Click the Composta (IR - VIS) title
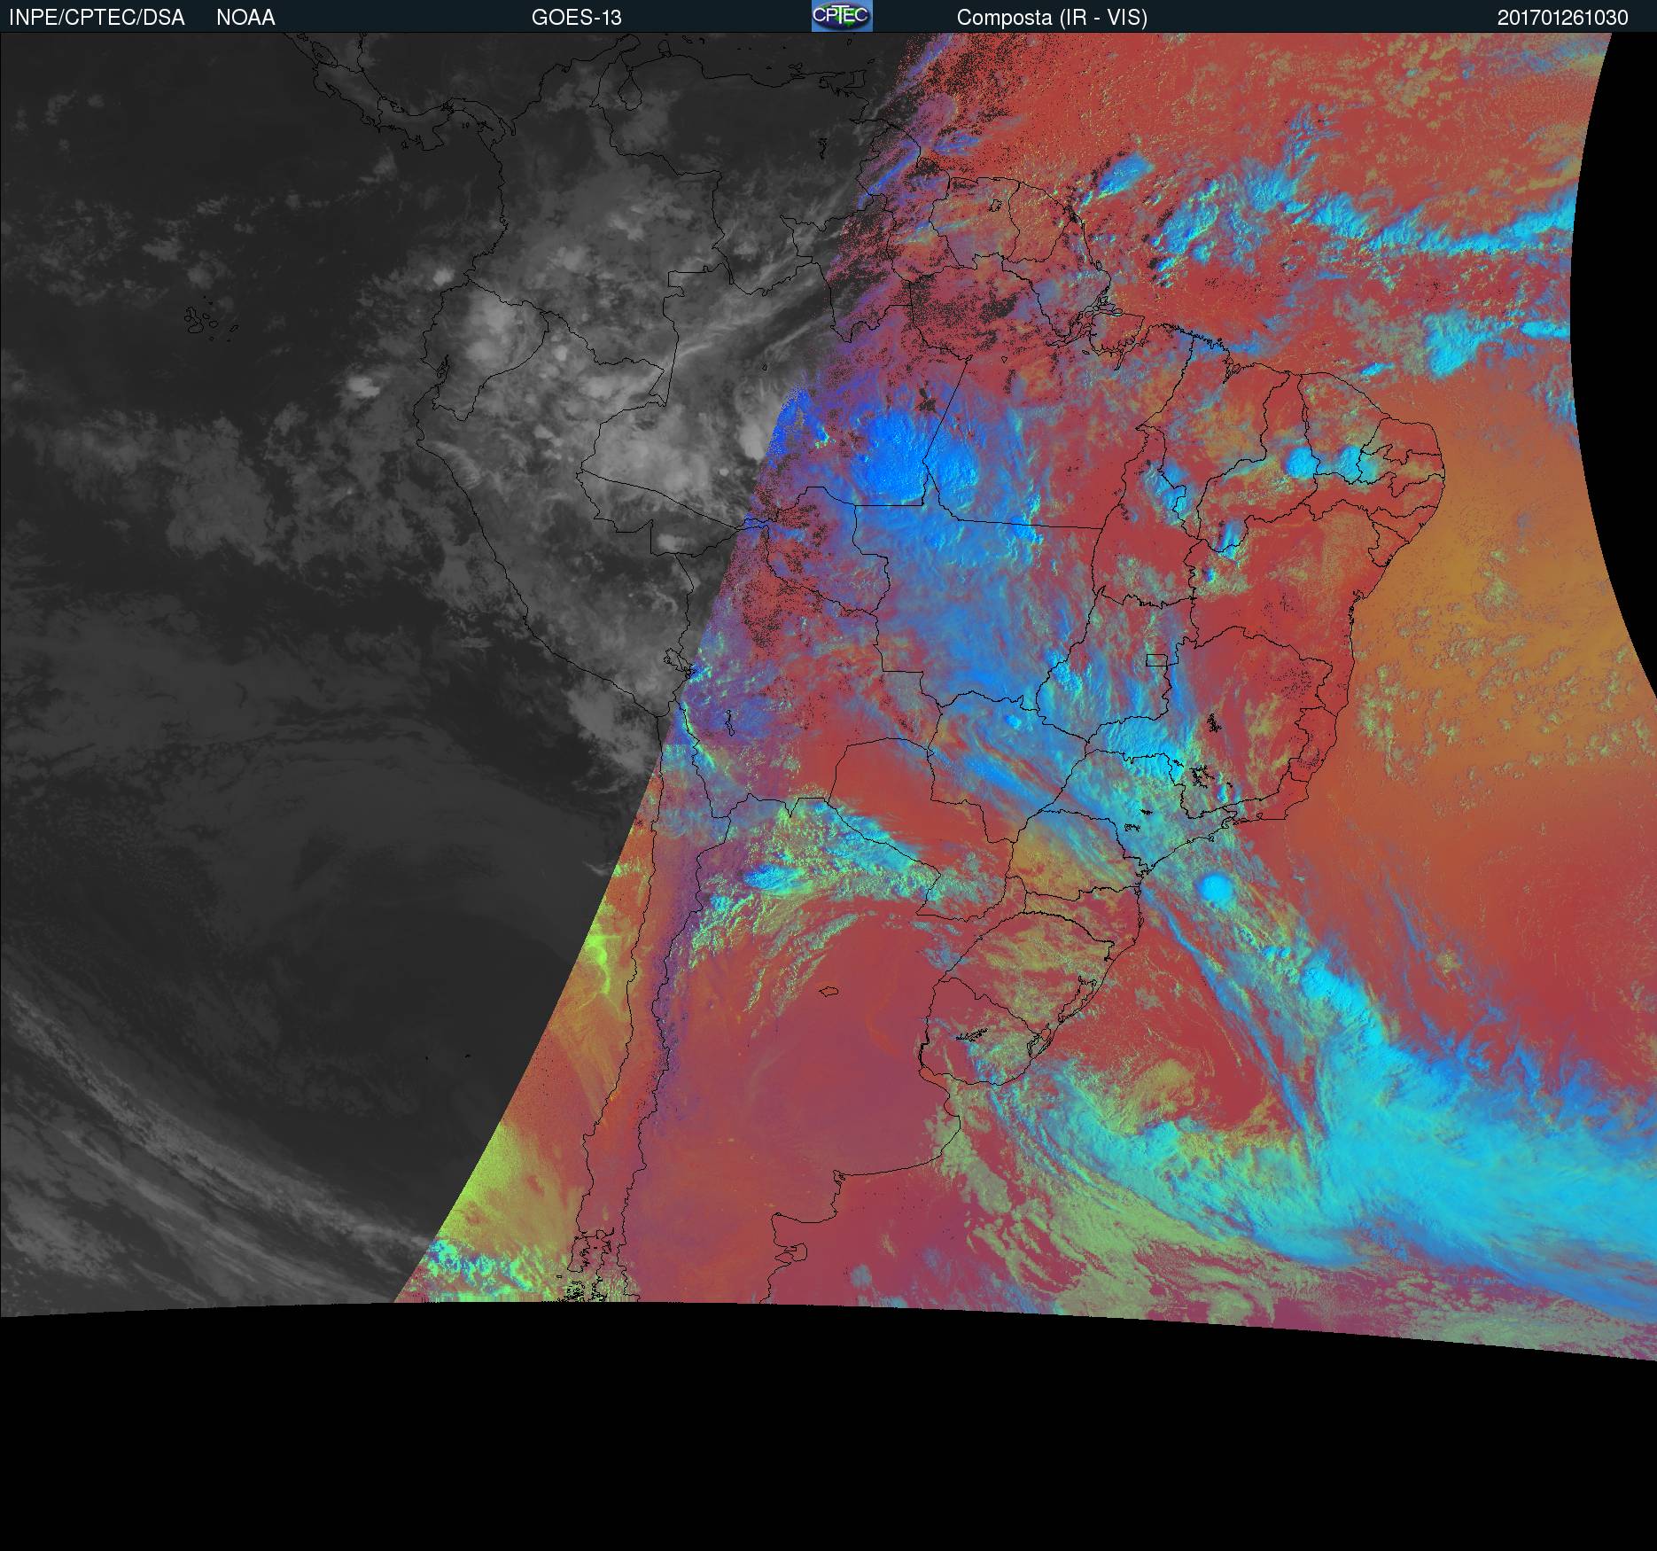 tap(1052, 18)
